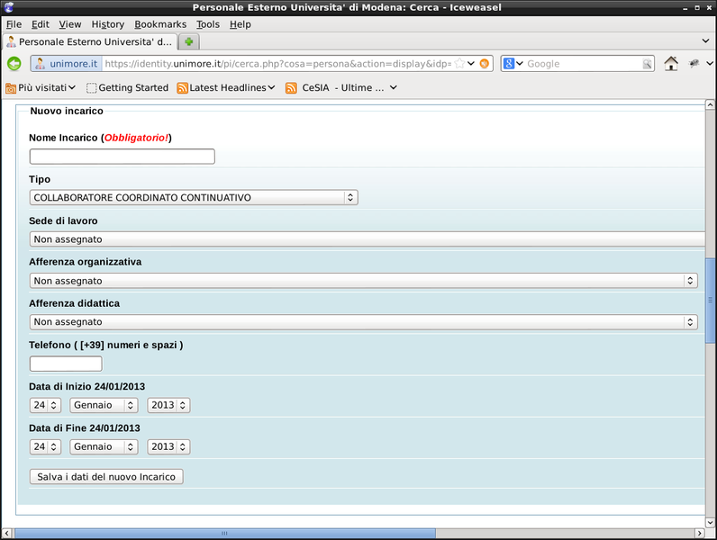Viewport: 717px width, 540px height.
Task: Click the scroll right arrow
Action: [x=700, y=533]
